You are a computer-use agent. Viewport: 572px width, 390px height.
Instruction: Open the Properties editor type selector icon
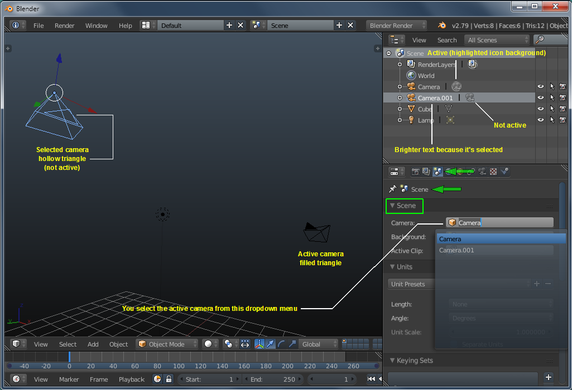(x=397, y=171)
